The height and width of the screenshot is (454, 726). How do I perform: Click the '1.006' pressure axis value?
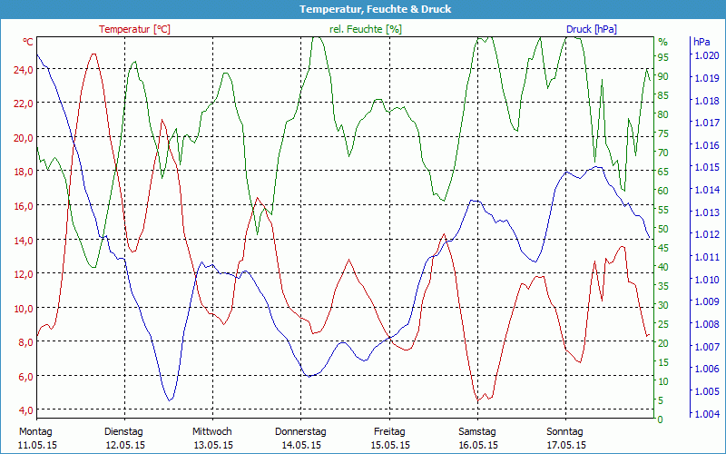[x=705, y=369]
